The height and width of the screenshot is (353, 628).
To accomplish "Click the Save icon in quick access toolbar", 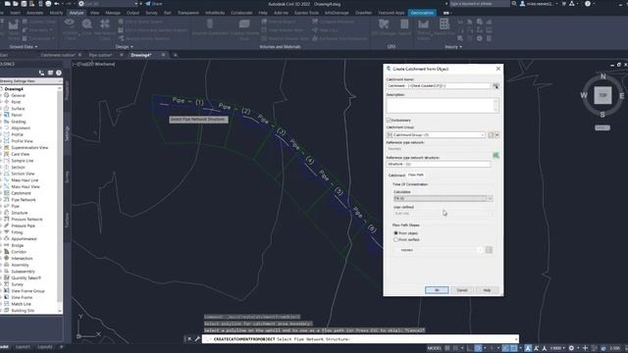I will (x=24, y=4).
